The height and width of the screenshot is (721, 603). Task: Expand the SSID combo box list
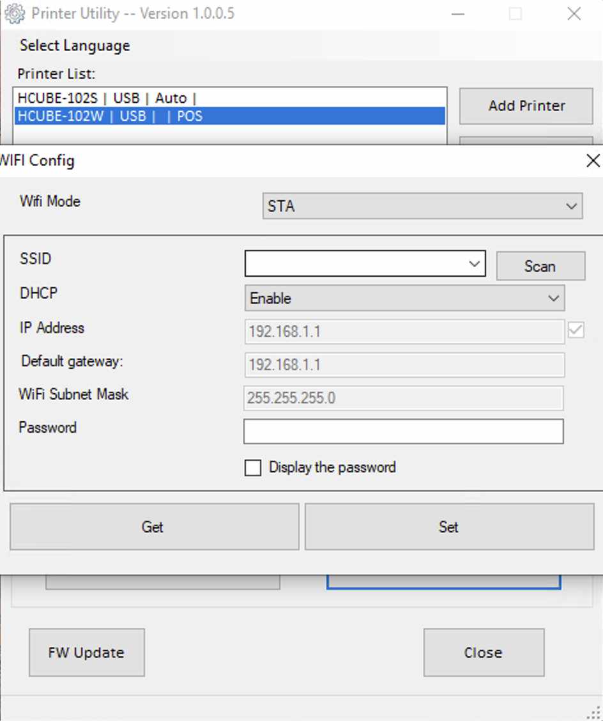pyautogui.click(x=475, y=263)
